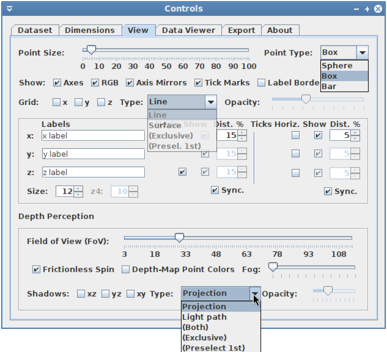
Task: Click the Field of View slider handle
Action: pos(179,238)
